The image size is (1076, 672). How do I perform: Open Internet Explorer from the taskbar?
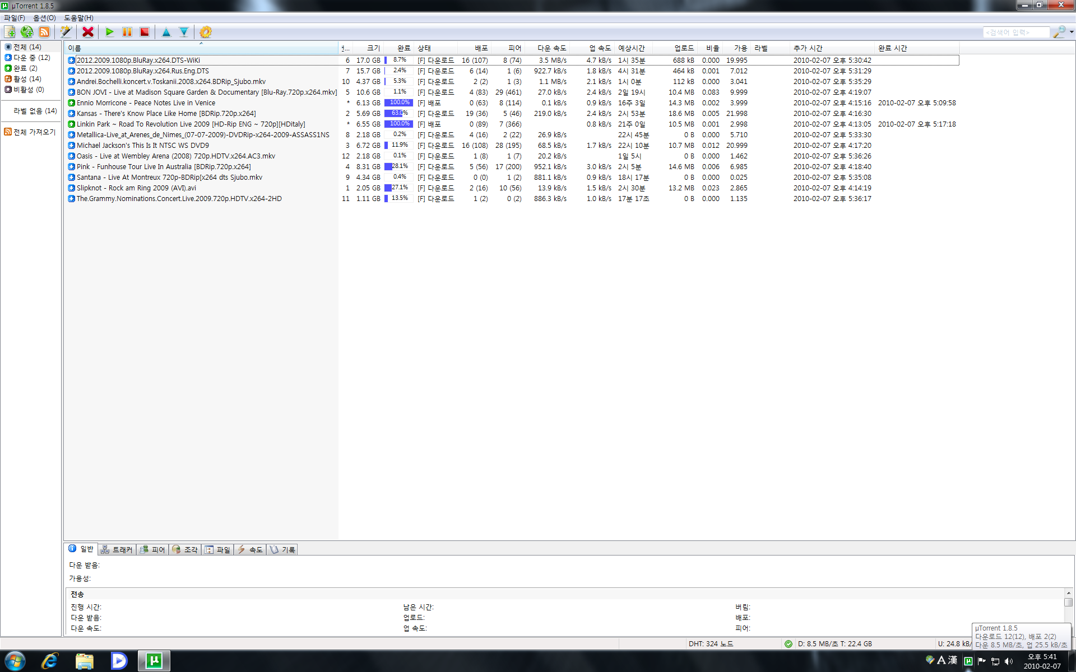(50, 661)
